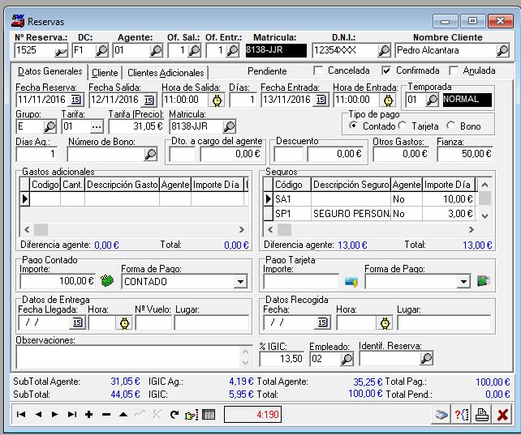This screenshot has height=435, width=521.
Task: Switch to the Cliente tab
Action: [105, 73]
